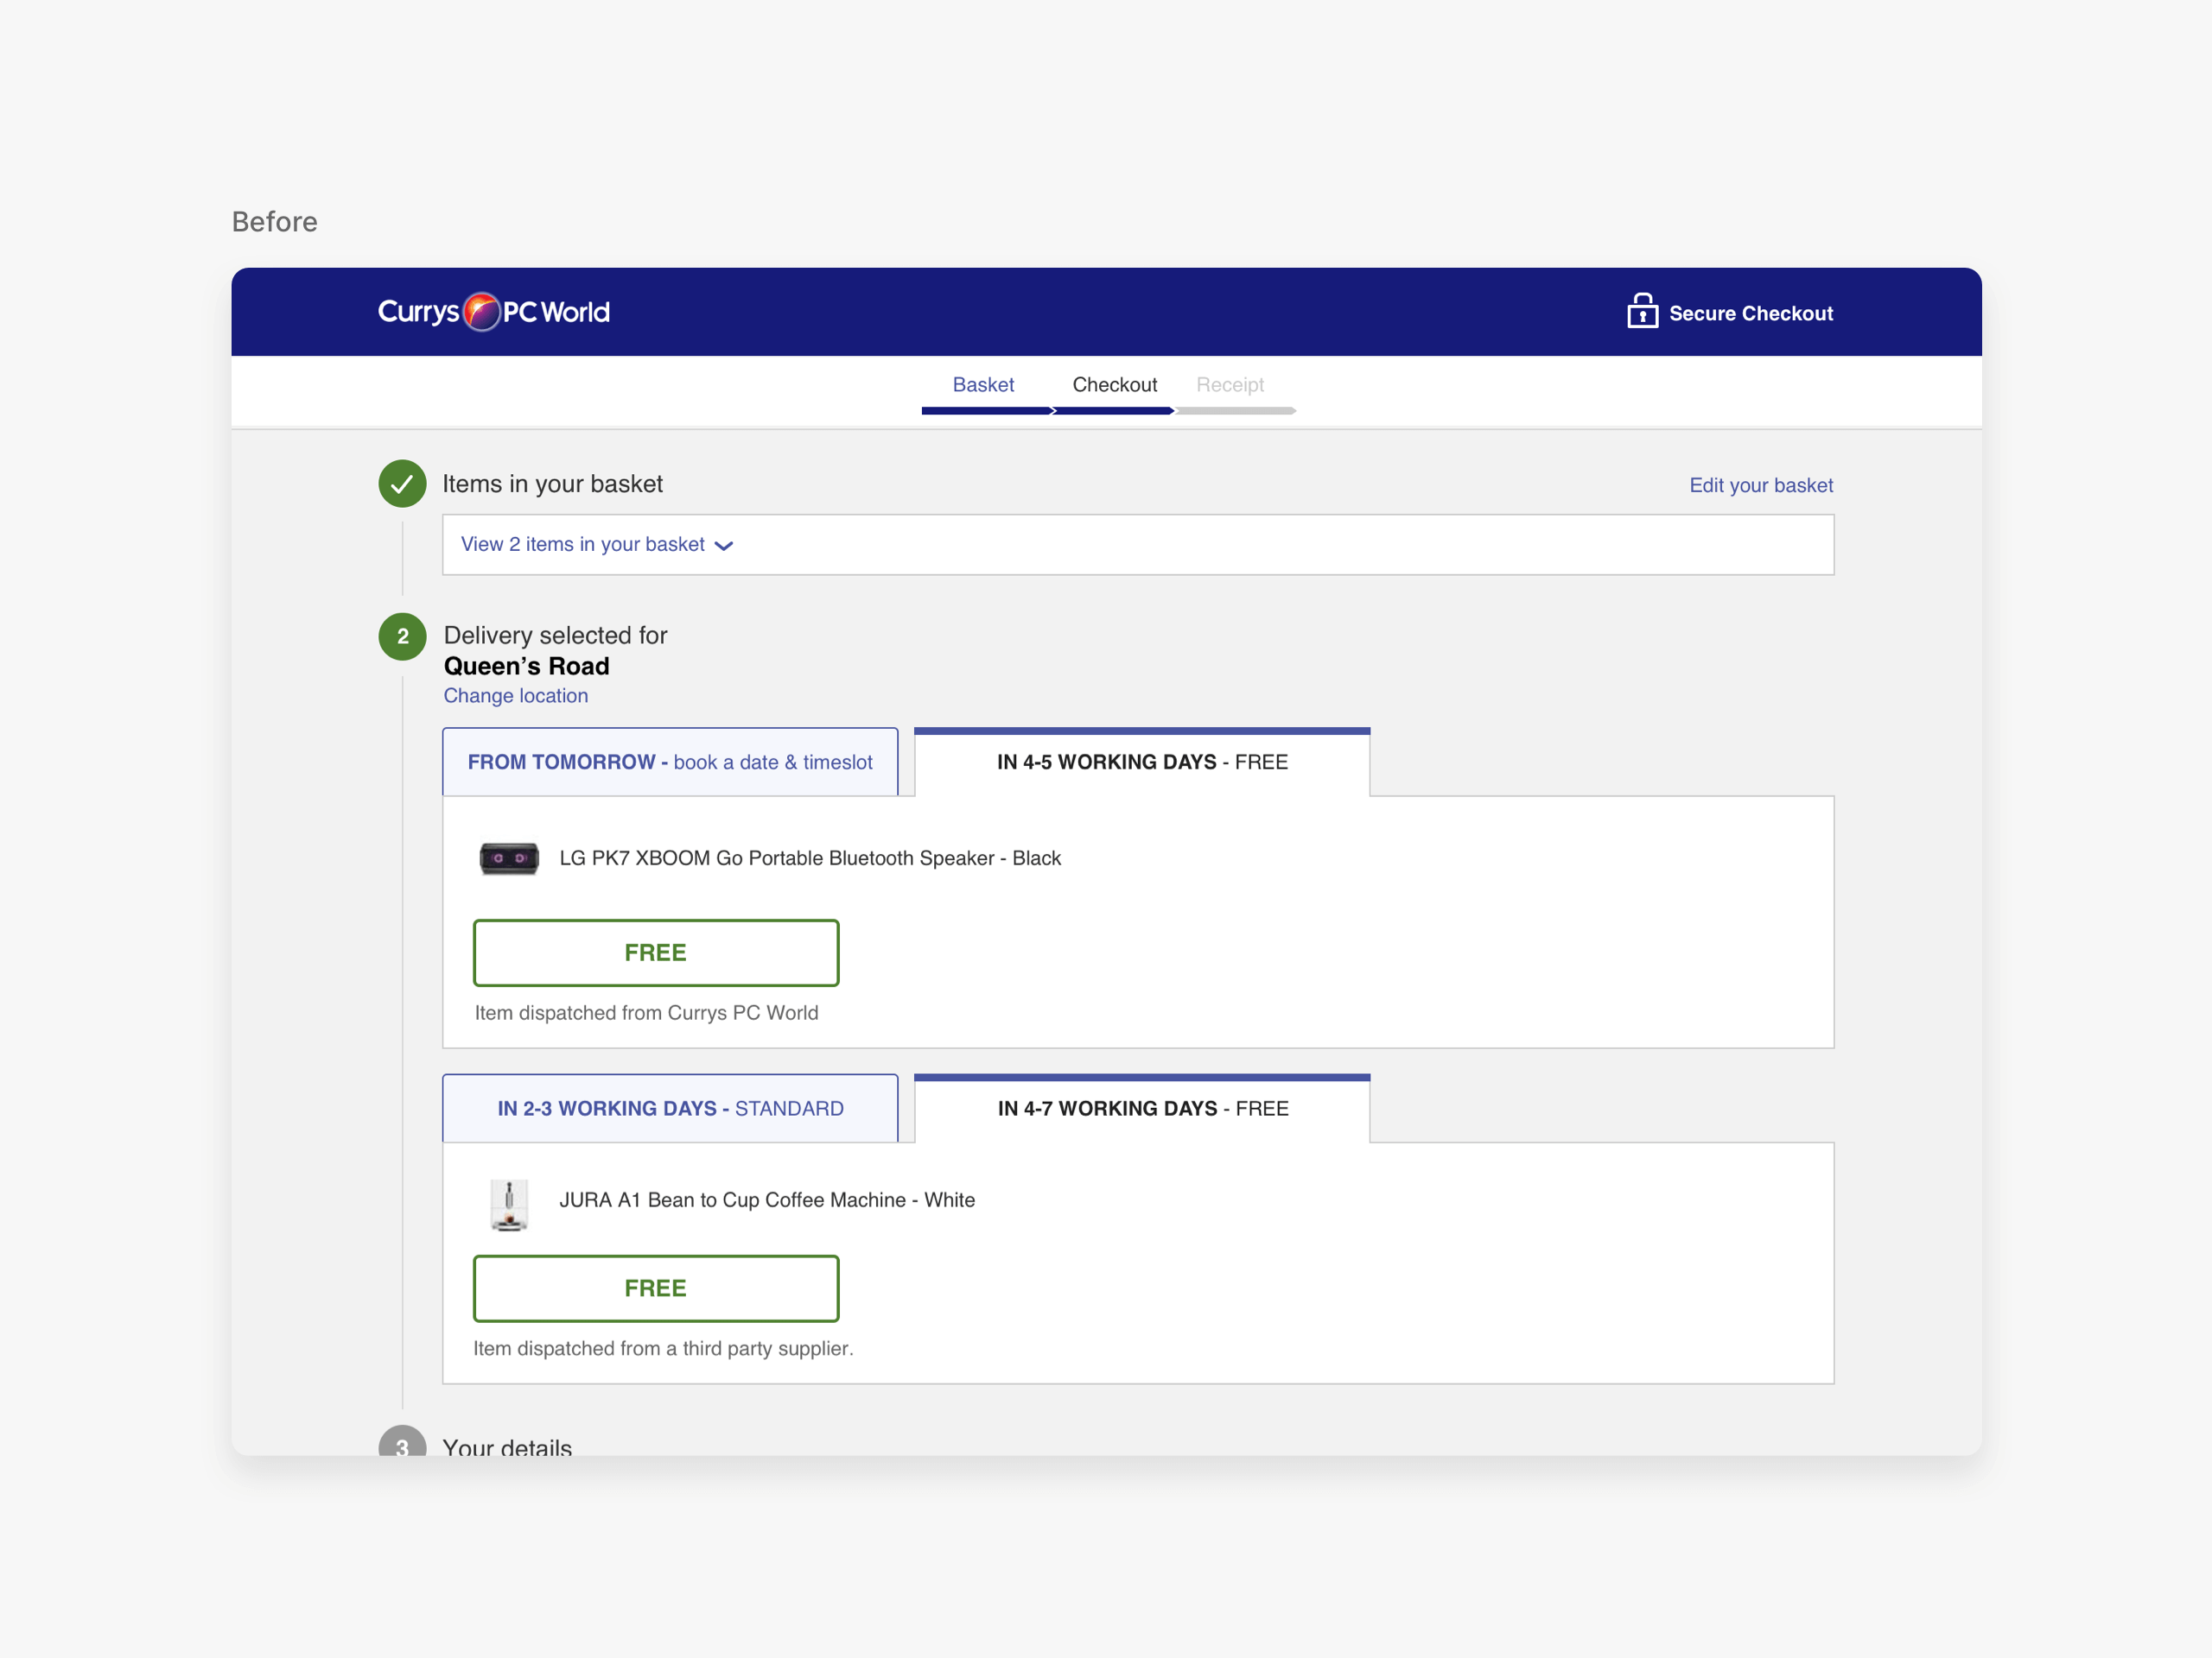
Task: Click the Items in your basket heading
Action: tap(552, 484)
